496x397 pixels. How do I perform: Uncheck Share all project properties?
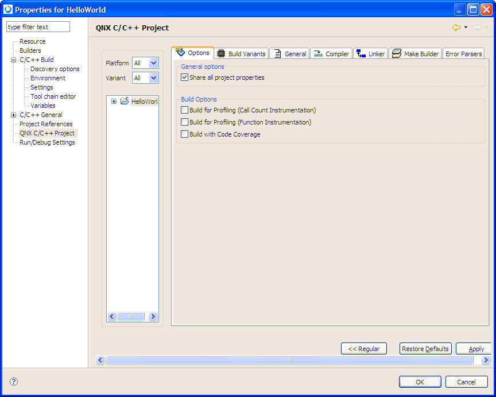[184, 77]
